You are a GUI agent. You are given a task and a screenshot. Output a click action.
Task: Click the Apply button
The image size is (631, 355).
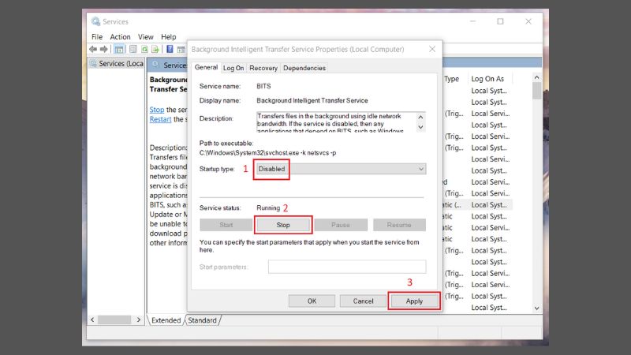click(414, 301)
